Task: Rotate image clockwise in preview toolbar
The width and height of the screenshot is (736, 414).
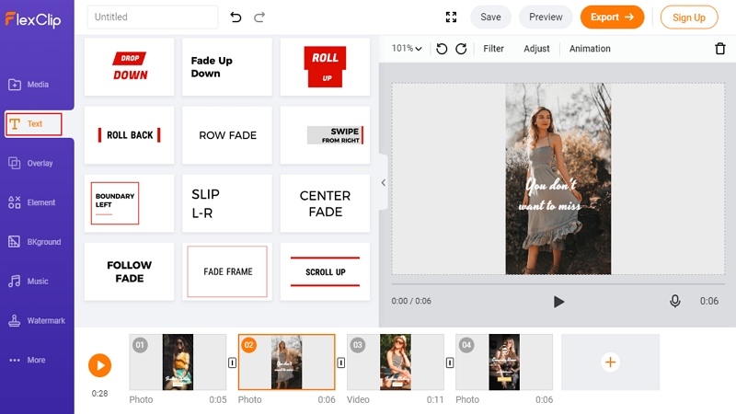Action: click(x=461, y=49)
